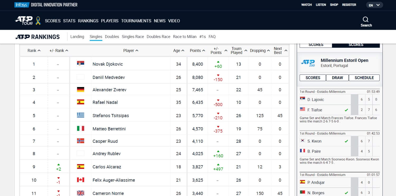Image resolution: width=396 pixels, height=196 pixels.
Task: Click the ATP Rankings logo
Action: pos(37,37)
